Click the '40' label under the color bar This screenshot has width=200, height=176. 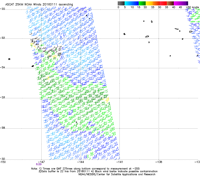point(174,7)
